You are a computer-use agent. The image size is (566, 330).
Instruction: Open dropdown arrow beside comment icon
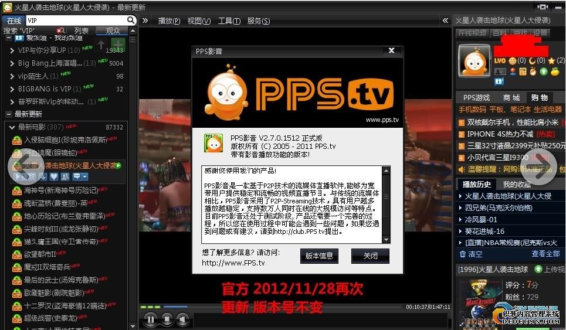[85, 176]
